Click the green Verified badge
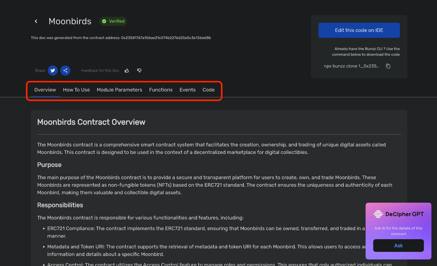This screenshot has height=266, width=437. click(113, 21)
